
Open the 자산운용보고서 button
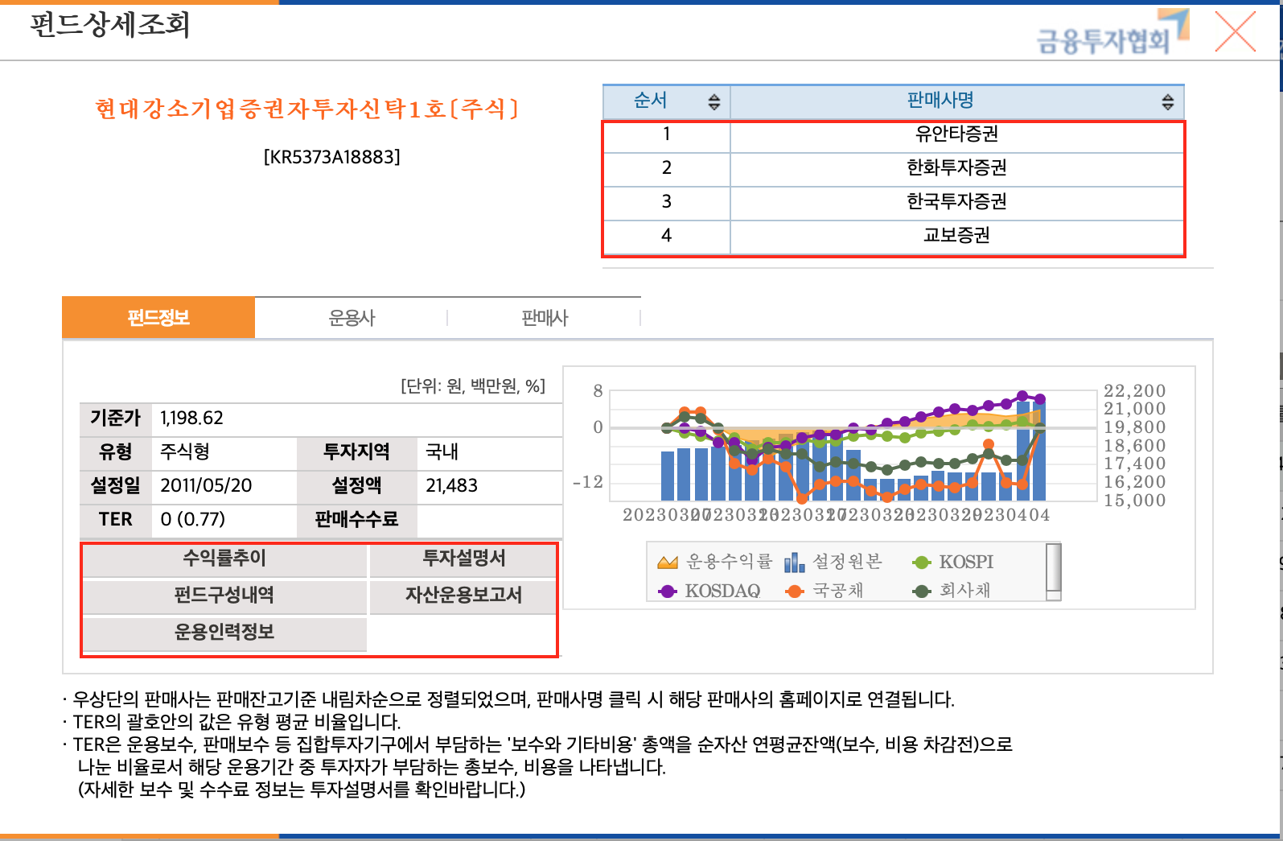click(x=463, y=596)
